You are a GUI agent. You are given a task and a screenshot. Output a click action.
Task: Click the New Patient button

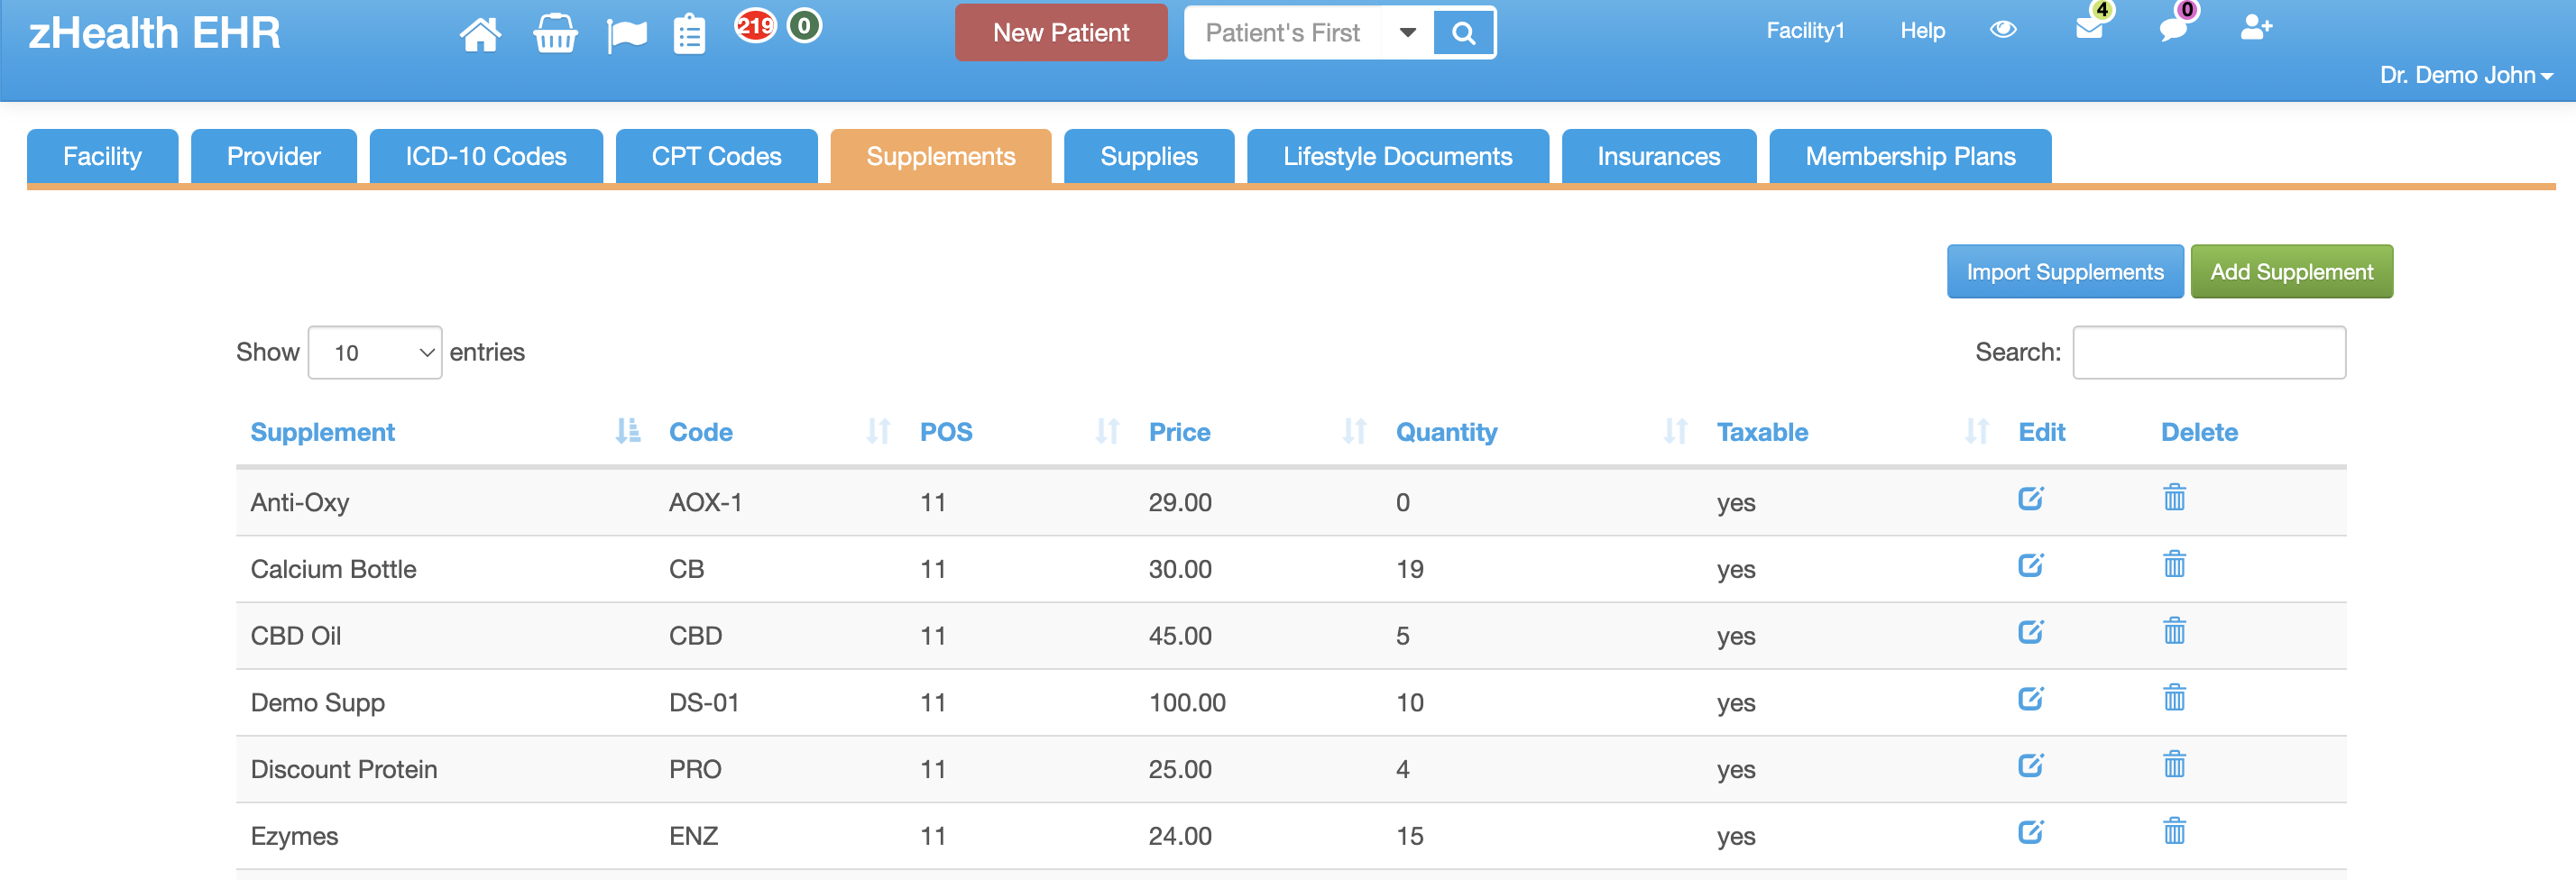pos(1061,33)
